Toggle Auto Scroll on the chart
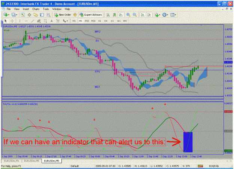234x169 pixels. click(143, 15)
